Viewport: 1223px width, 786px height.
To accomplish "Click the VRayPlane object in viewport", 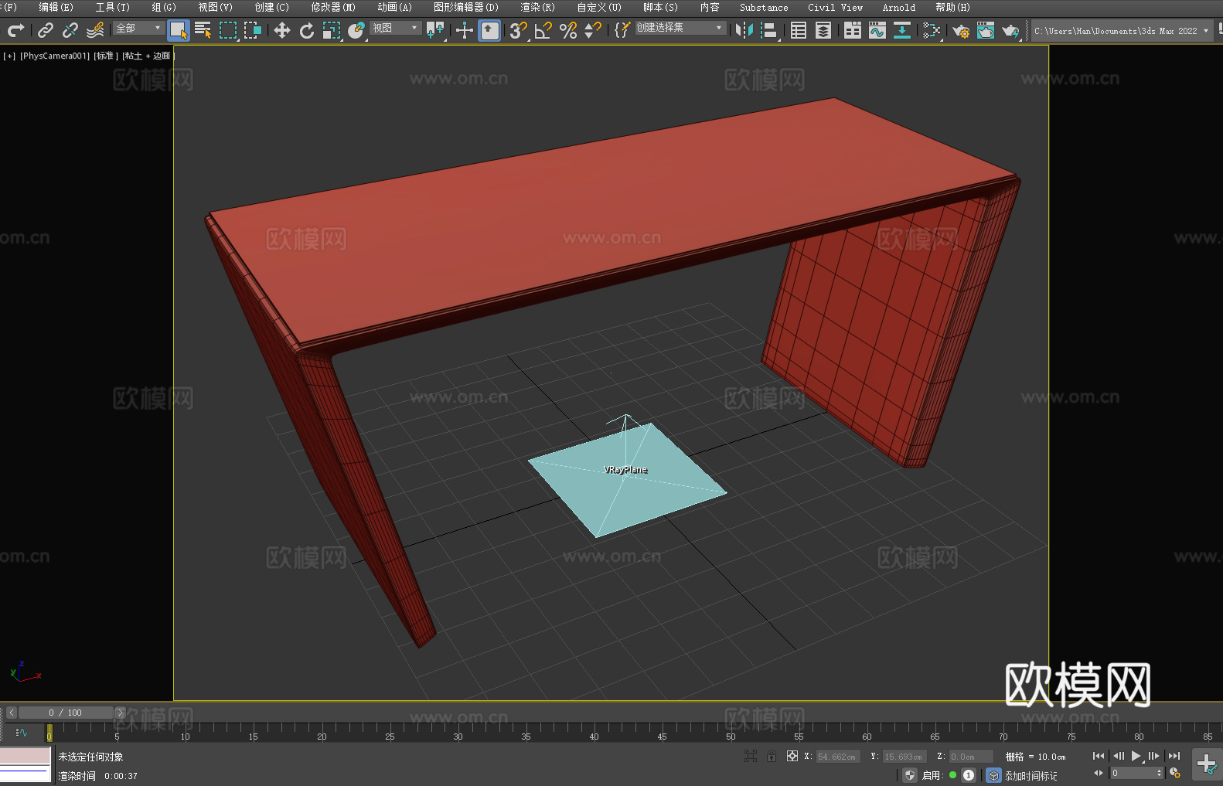I will pos(626,479).
